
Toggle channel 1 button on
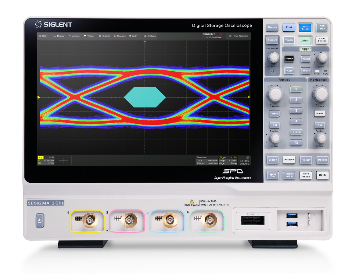tap(296, 89)
